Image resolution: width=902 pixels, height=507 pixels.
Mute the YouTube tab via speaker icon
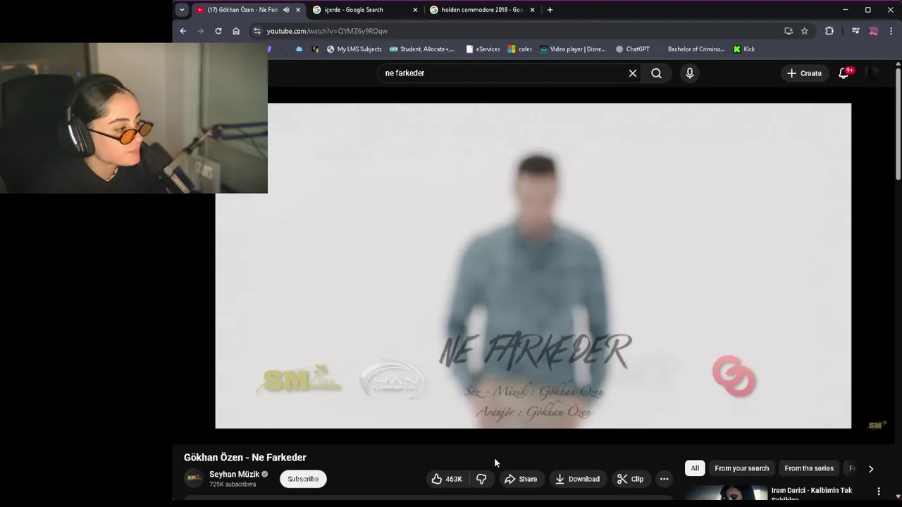click(286, 10)
